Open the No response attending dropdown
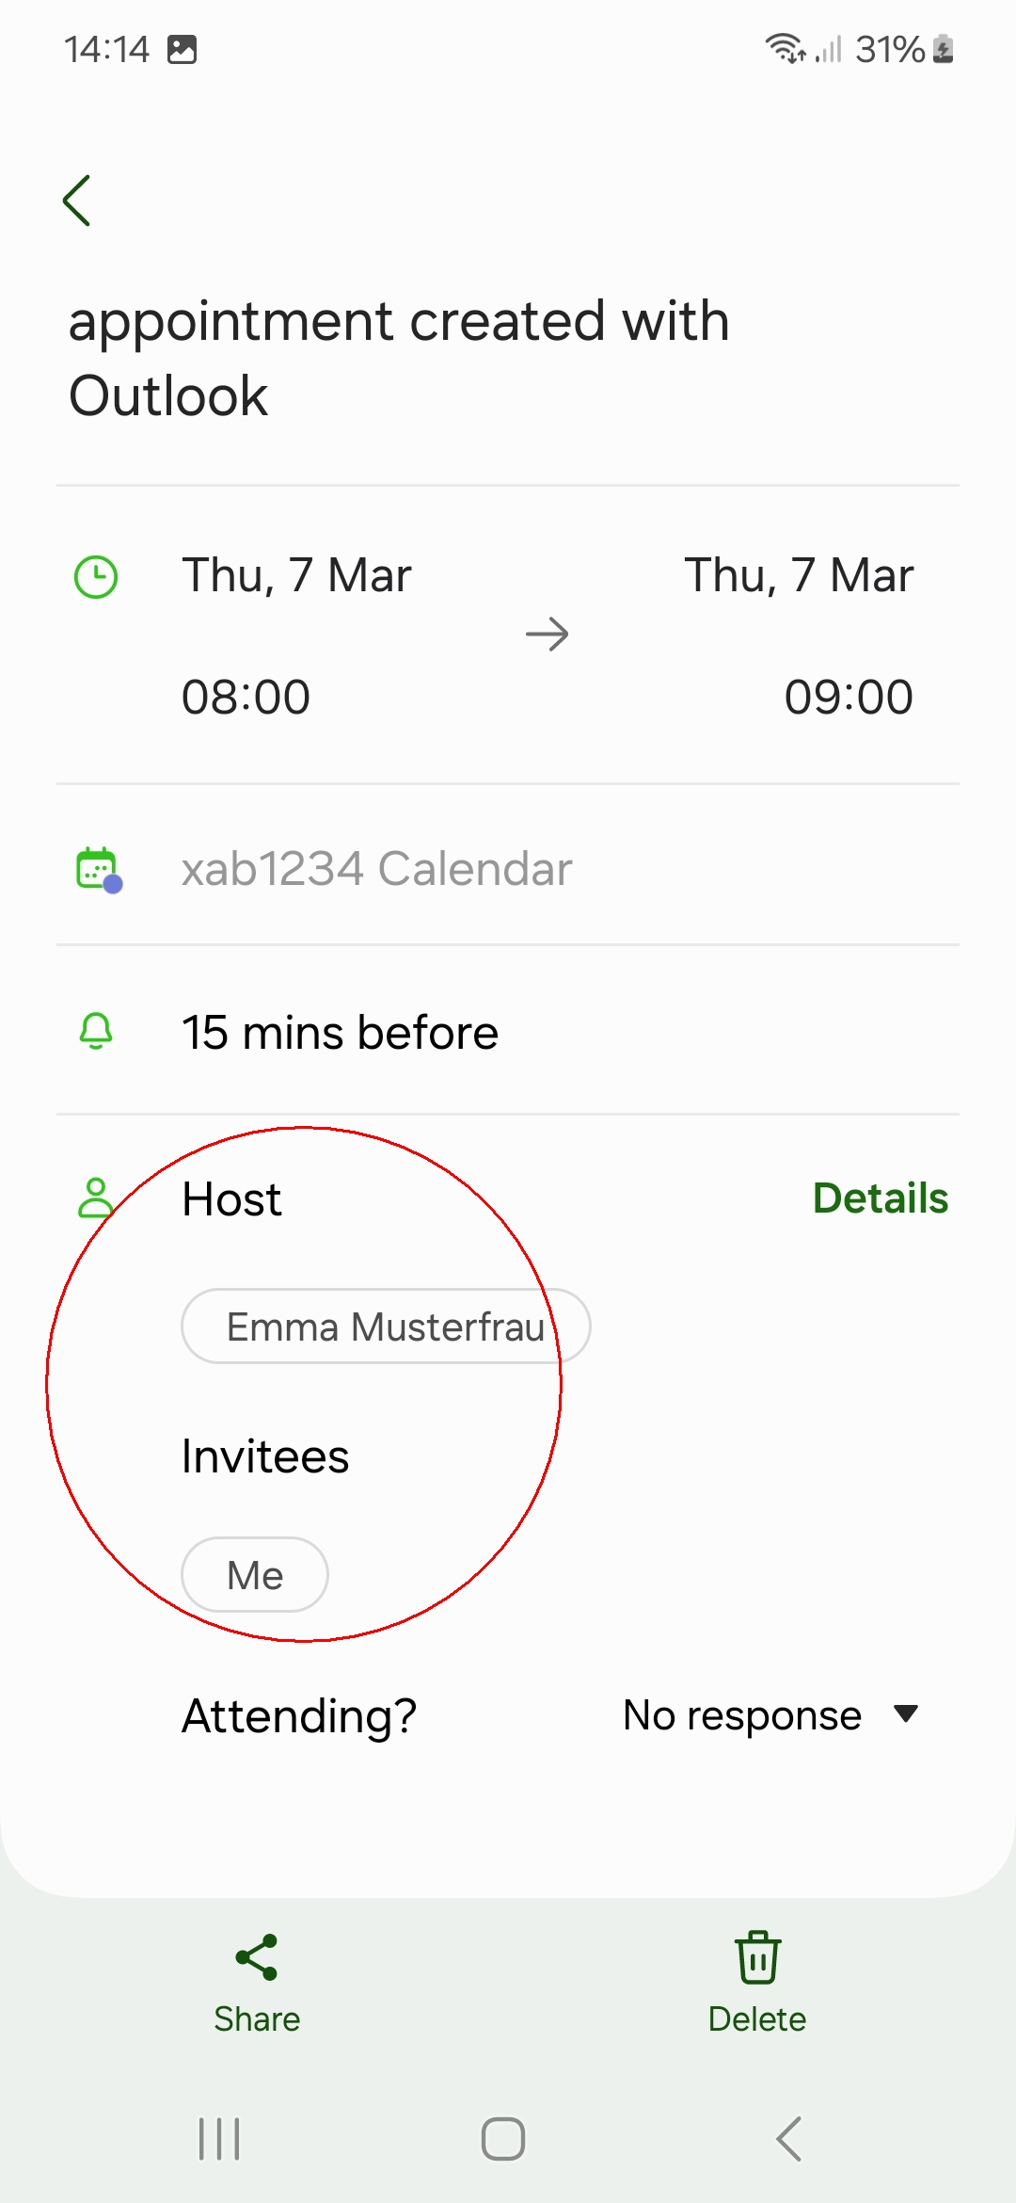Image resolution: width=1016 pixels, height=2203 pixels. tap(743, 1715)
